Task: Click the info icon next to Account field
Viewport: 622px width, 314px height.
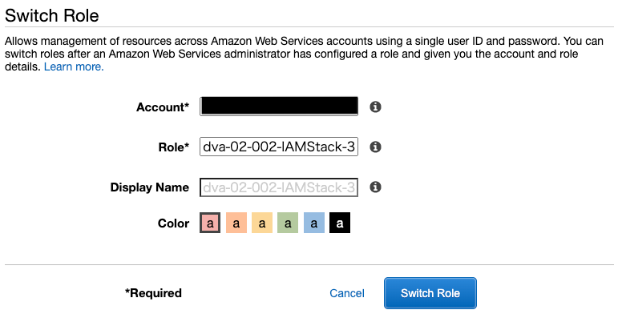Action: click(375, 107)
